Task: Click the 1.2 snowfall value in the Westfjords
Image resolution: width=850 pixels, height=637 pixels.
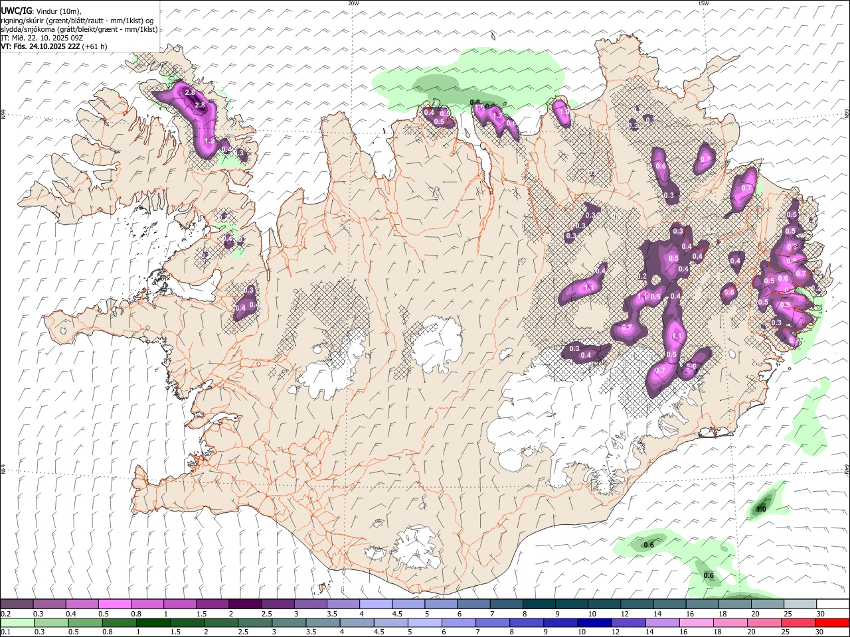Action: (x=209, y=141)
